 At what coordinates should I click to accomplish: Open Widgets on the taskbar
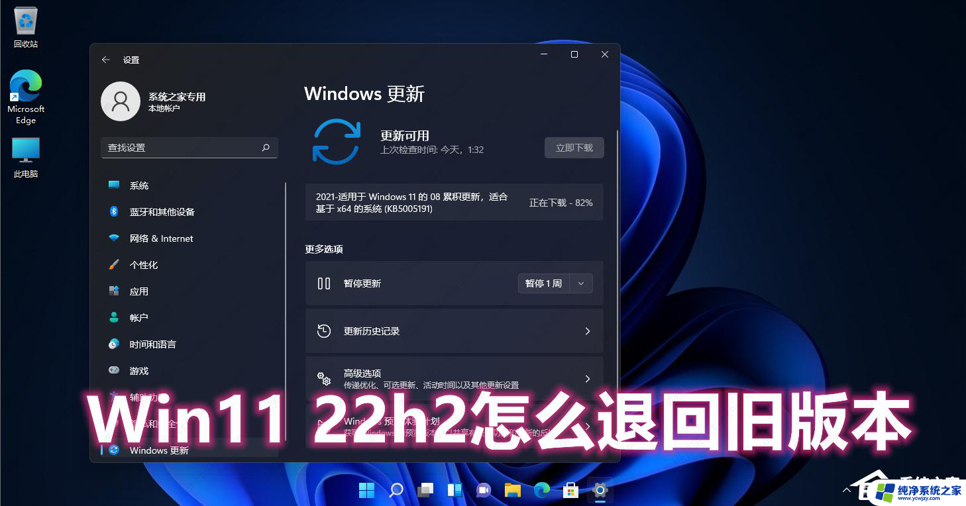coord(455,490)
